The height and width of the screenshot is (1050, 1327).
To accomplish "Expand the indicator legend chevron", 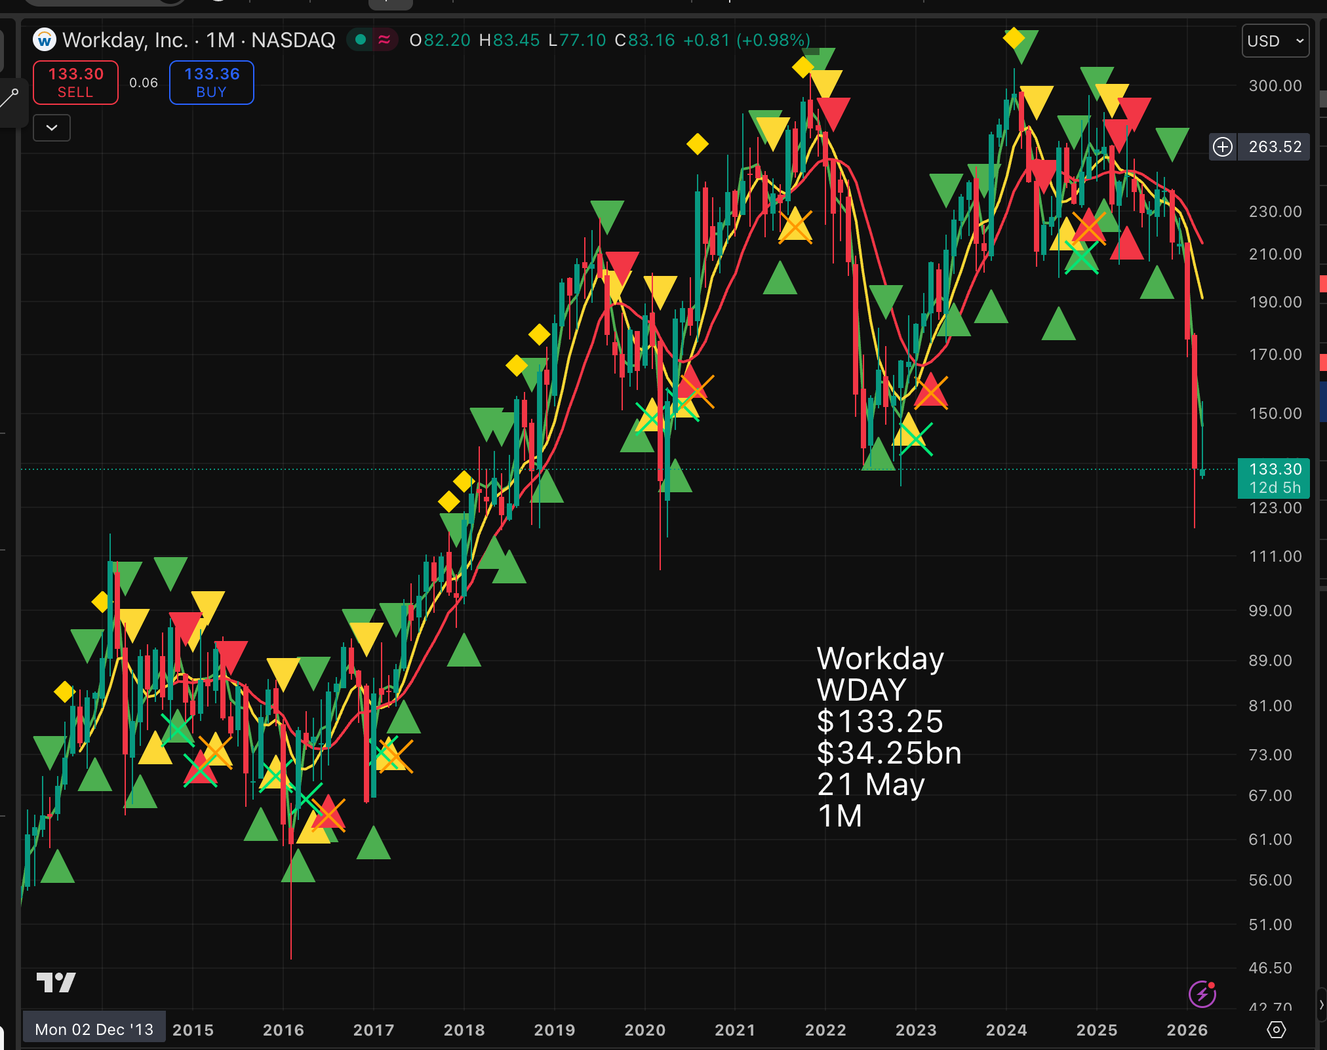I will coord(52,128).
